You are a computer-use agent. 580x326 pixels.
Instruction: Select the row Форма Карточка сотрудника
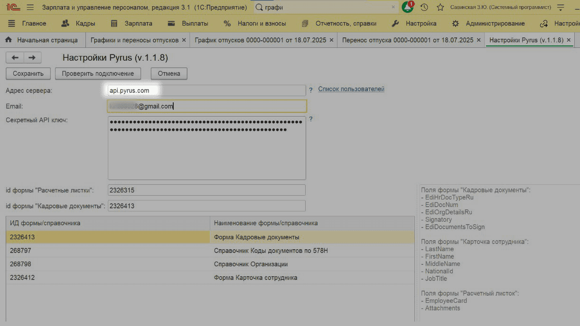(x=312, y=278)
